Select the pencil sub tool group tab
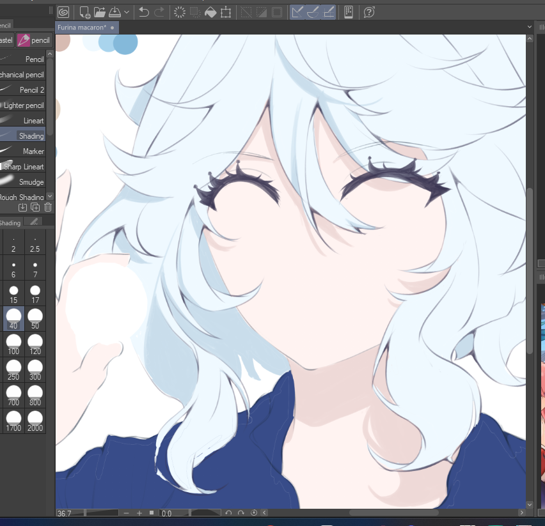This screenshot has height=526, width=545. pyautogui.click(x=34, y=40)
